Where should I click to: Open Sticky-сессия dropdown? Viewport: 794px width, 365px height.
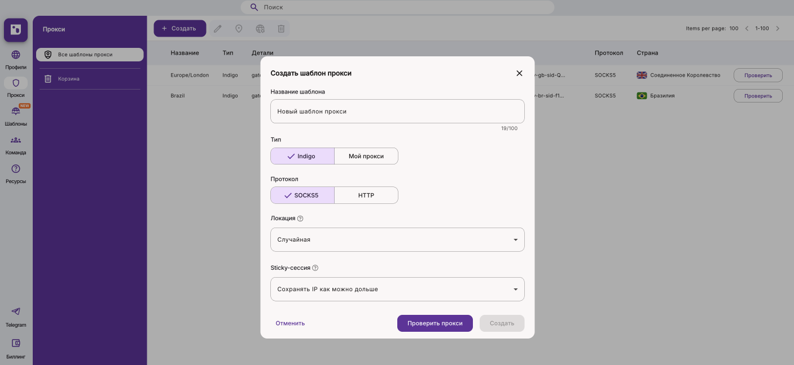[397, 289]
